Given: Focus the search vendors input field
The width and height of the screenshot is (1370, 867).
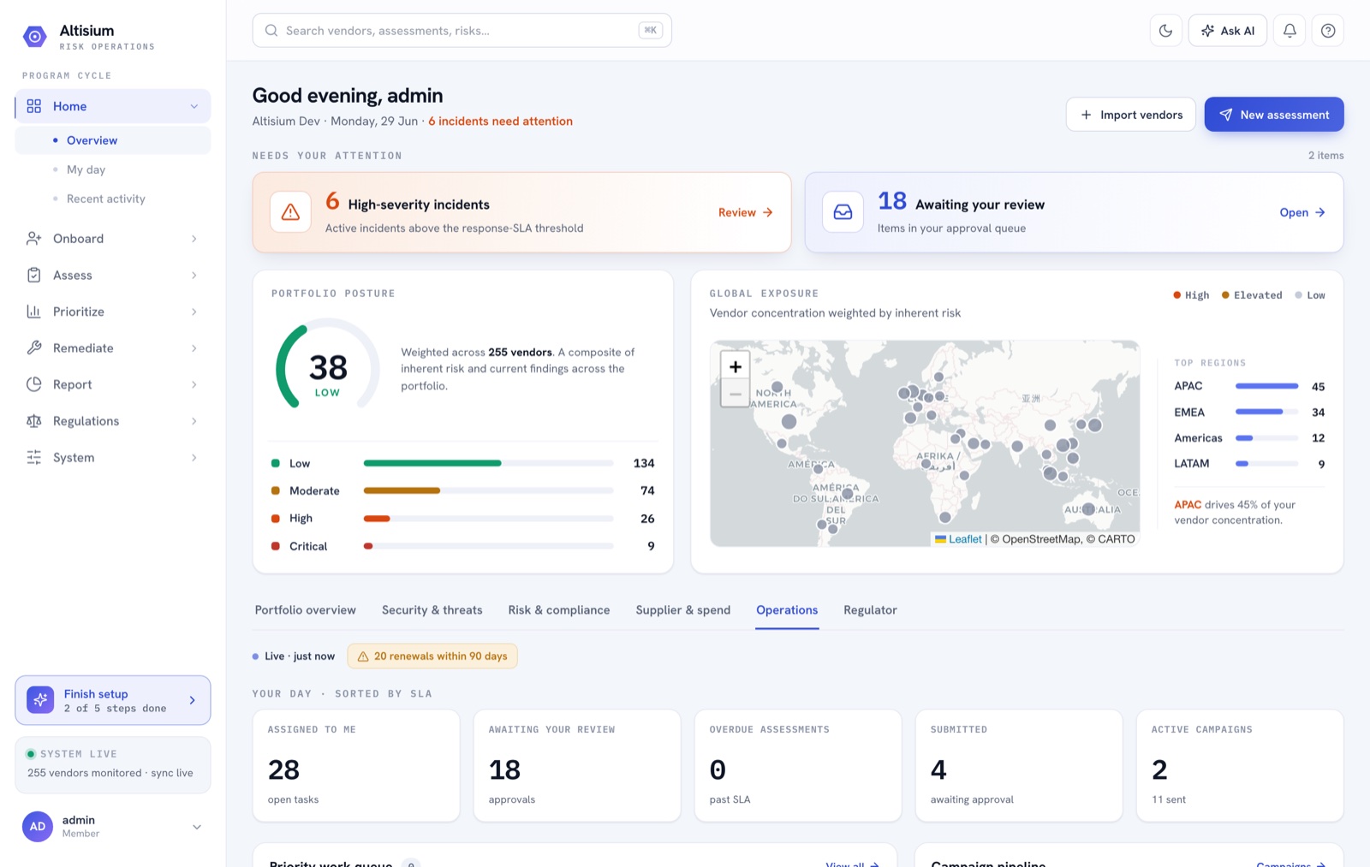Looking at the screenshot, I should pyautogui.click(x=462, y=31).
